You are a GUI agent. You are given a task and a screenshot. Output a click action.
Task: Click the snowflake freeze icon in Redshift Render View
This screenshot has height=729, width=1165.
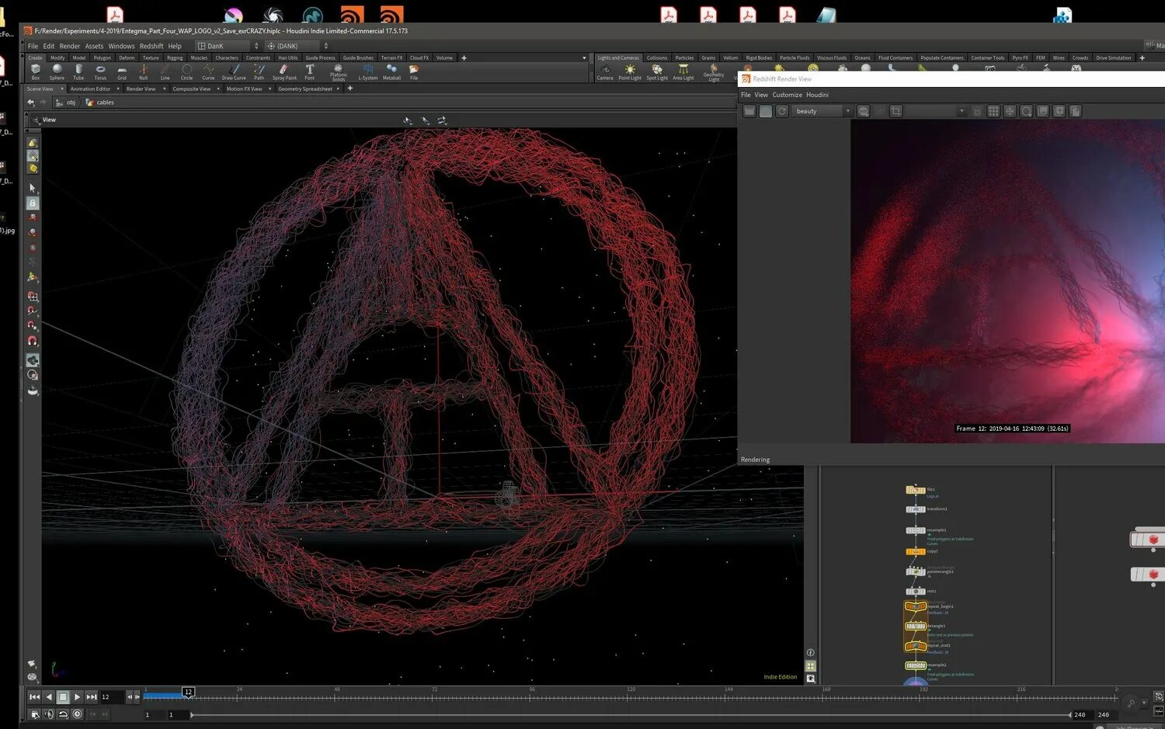(x=1010, y=111)
